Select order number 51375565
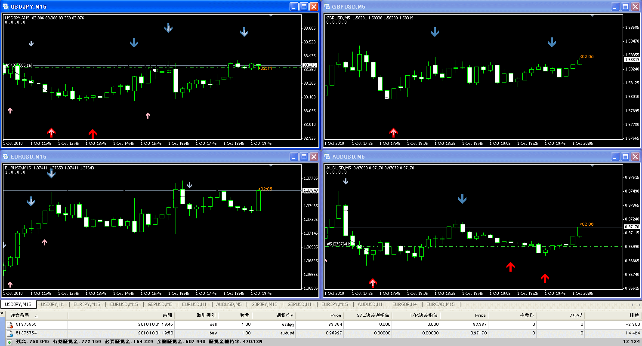Viewport: 642px width, 346px height. 26,325
